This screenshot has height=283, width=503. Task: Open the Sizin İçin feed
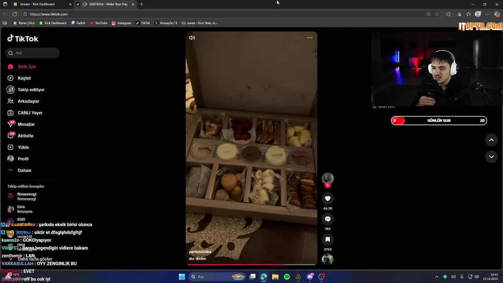[22, 67]
